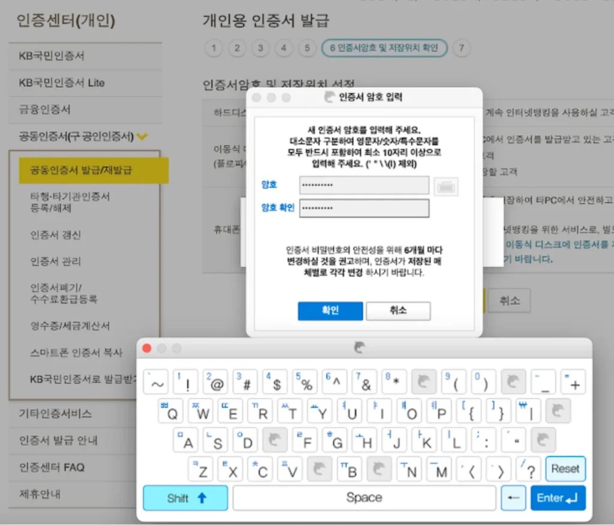
Task: Tap the asterisk key on virtual keyboard
Action: [394, 382]
